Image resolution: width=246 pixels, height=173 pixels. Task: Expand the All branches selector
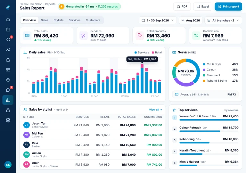click(223, 21)
